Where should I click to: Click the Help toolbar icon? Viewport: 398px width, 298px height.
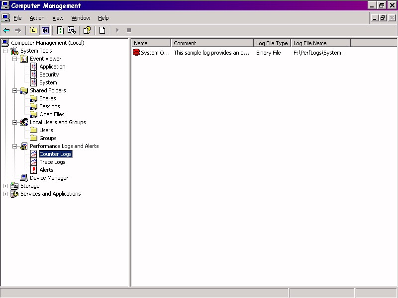(x=87, y=30)
